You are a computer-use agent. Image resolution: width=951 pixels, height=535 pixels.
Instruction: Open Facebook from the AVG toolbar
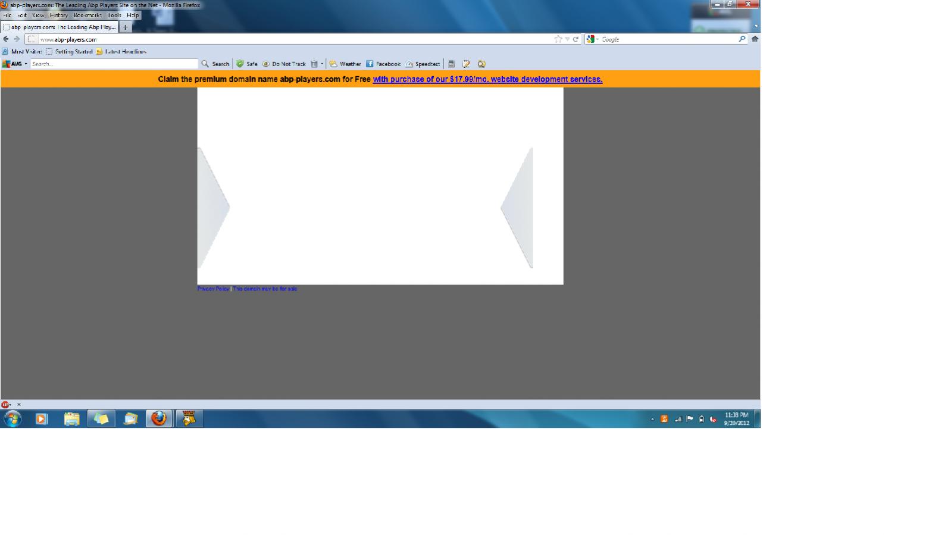[383, 64]
